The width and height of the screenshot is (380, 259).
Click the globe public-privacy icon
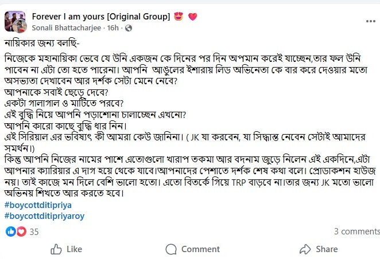tap(129, 28)
